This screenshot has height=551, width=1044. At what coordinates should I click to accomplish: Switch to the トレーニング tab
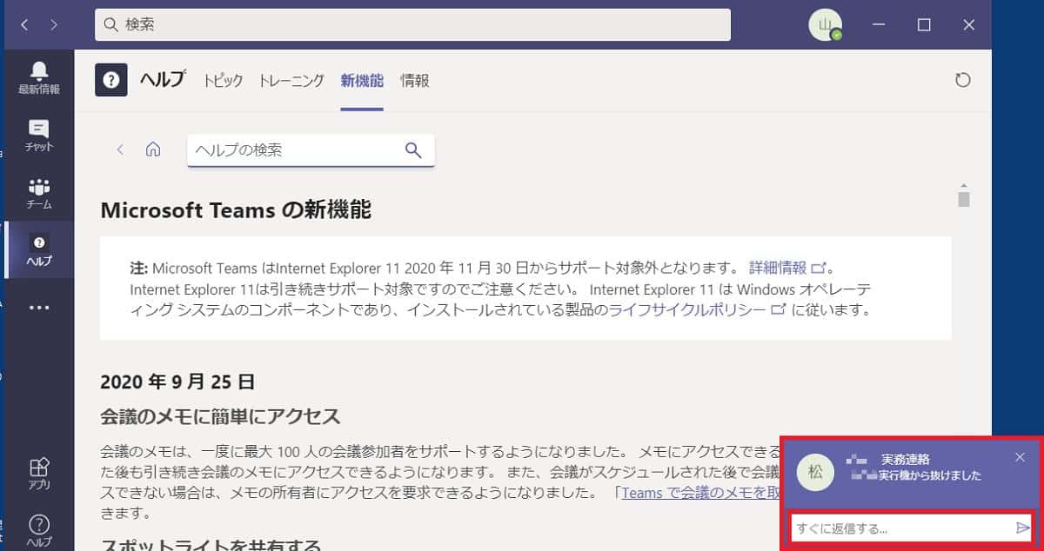point(291,80)
